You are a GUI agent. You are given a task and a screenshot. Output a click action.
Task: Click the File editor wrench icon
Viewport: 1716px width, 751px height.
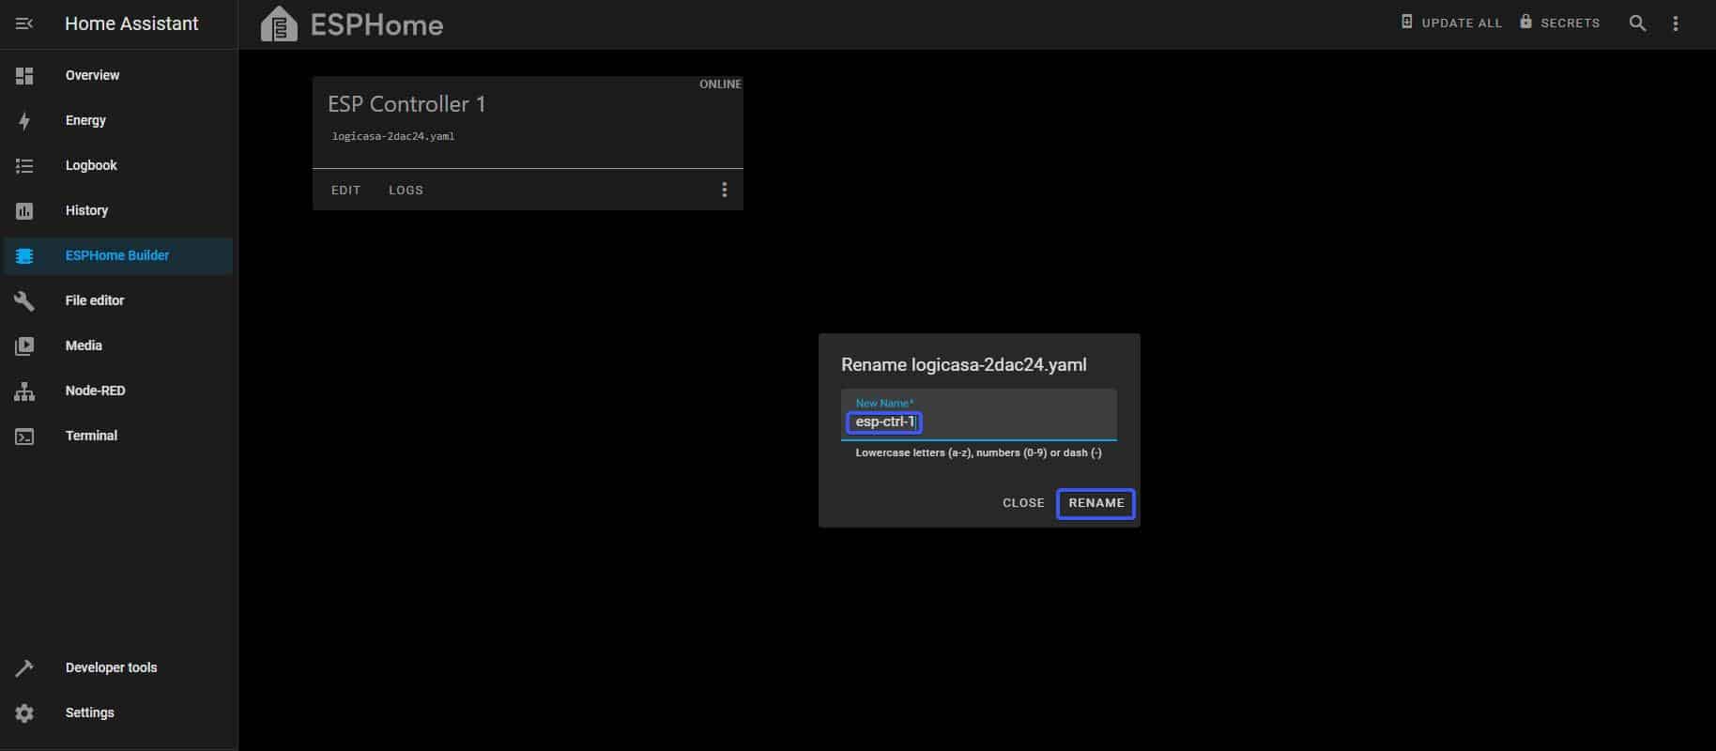click(x=24, y=300)
